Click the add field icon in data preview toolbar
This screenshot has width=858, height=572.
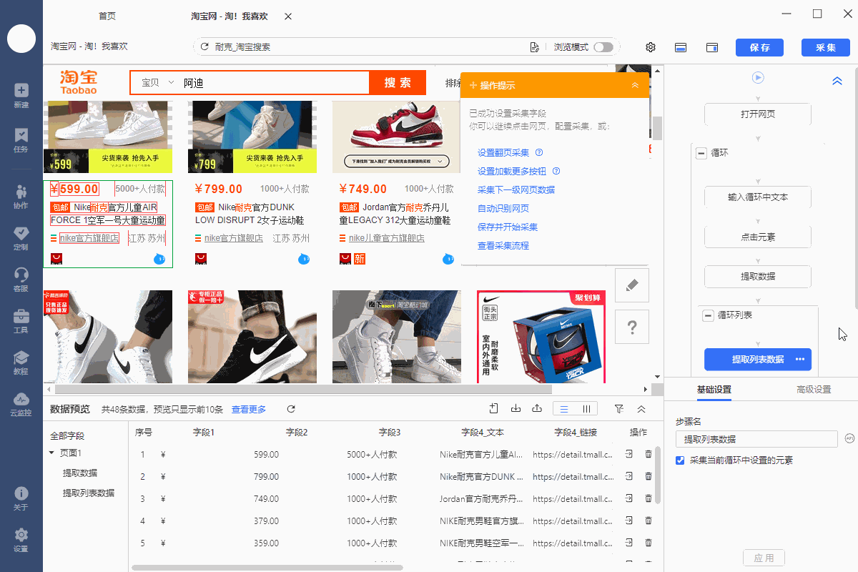point(493,409)
